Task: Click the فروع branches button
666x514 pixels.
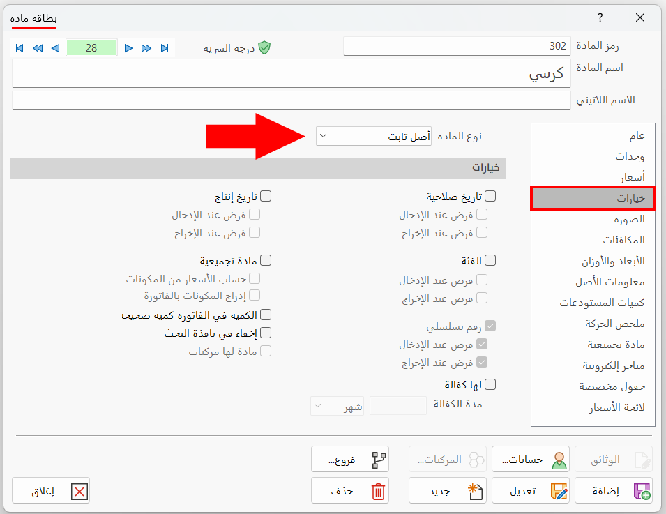Action: click(350, 459)
